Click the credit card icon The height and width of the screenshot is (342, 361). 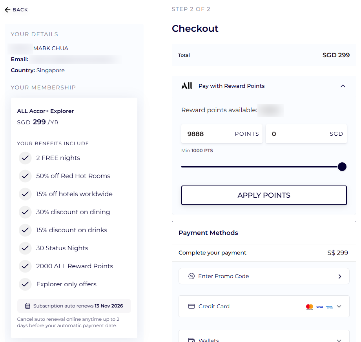(191, 306)
